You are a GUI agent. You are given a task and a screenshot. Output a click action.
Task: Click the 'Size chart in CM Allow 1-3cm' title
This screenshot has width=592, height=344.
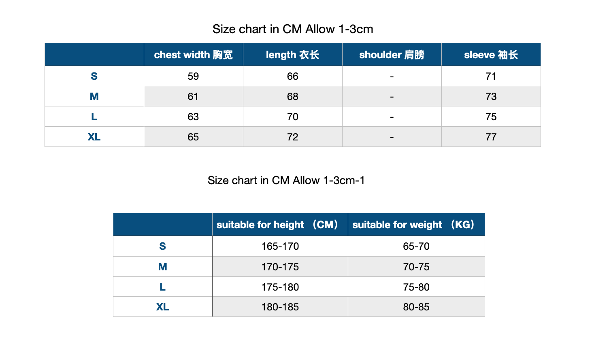coord(293,29)
